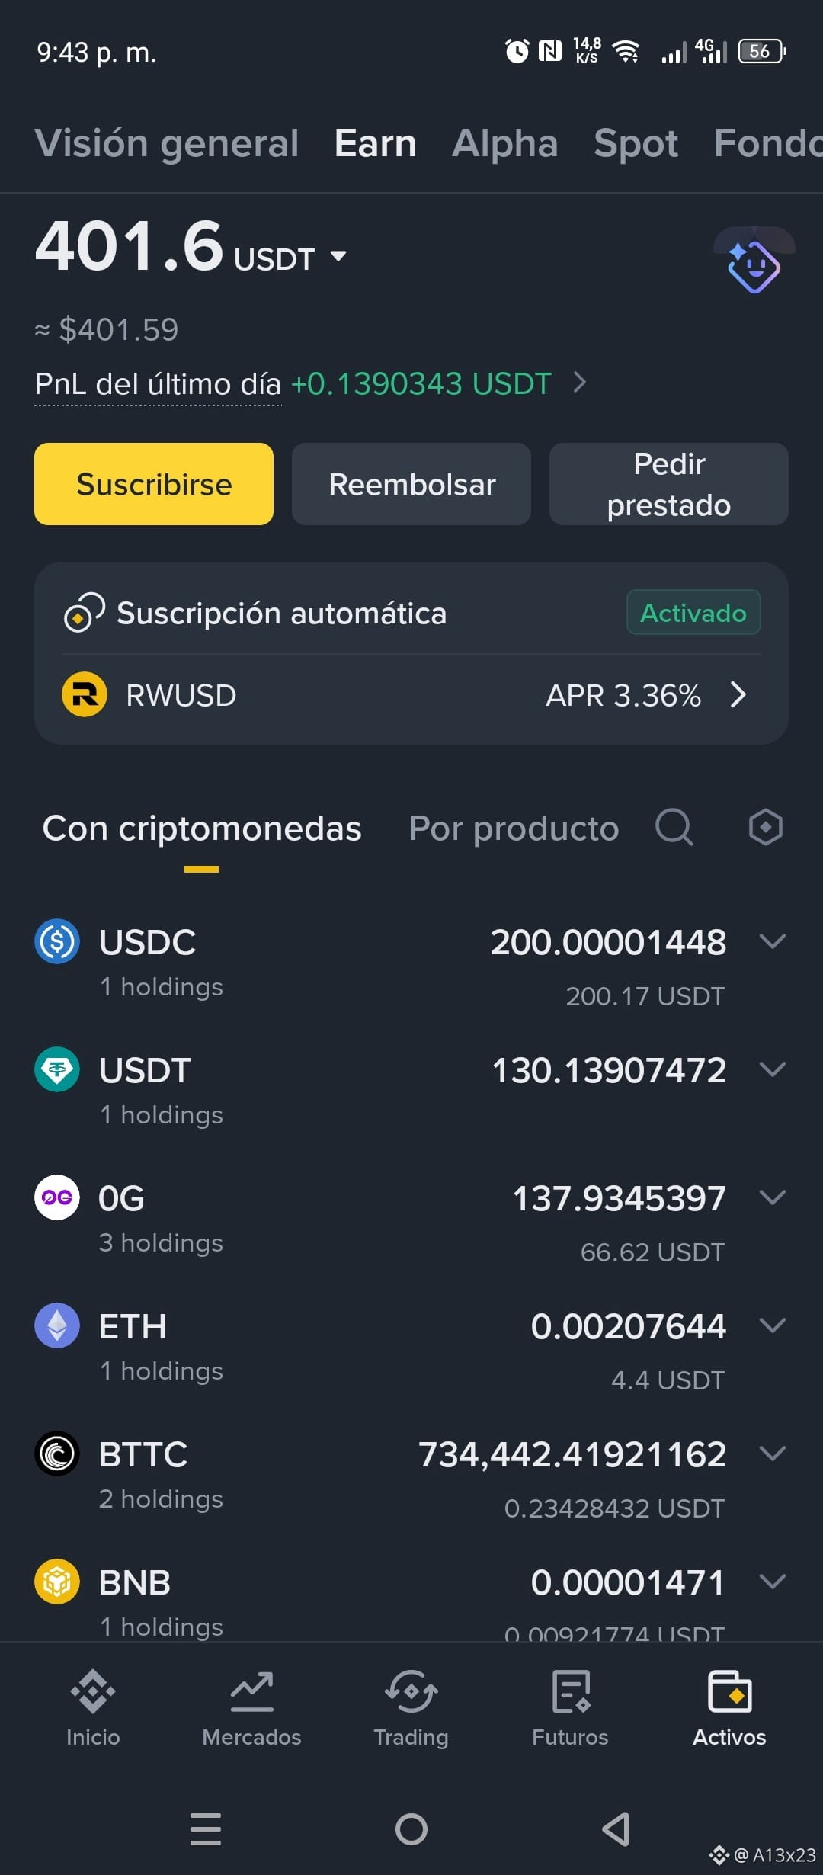Expand the USDC holdings row

click(411, 964)
